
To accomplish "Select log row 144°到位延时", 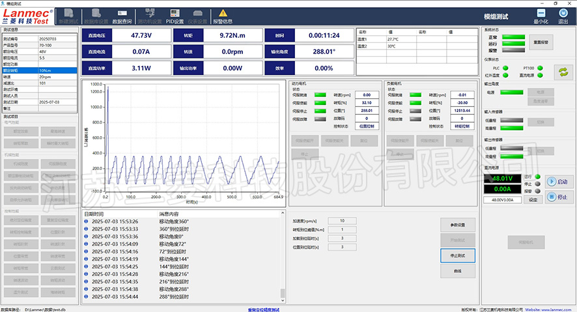I will click(x=182, y=267).
